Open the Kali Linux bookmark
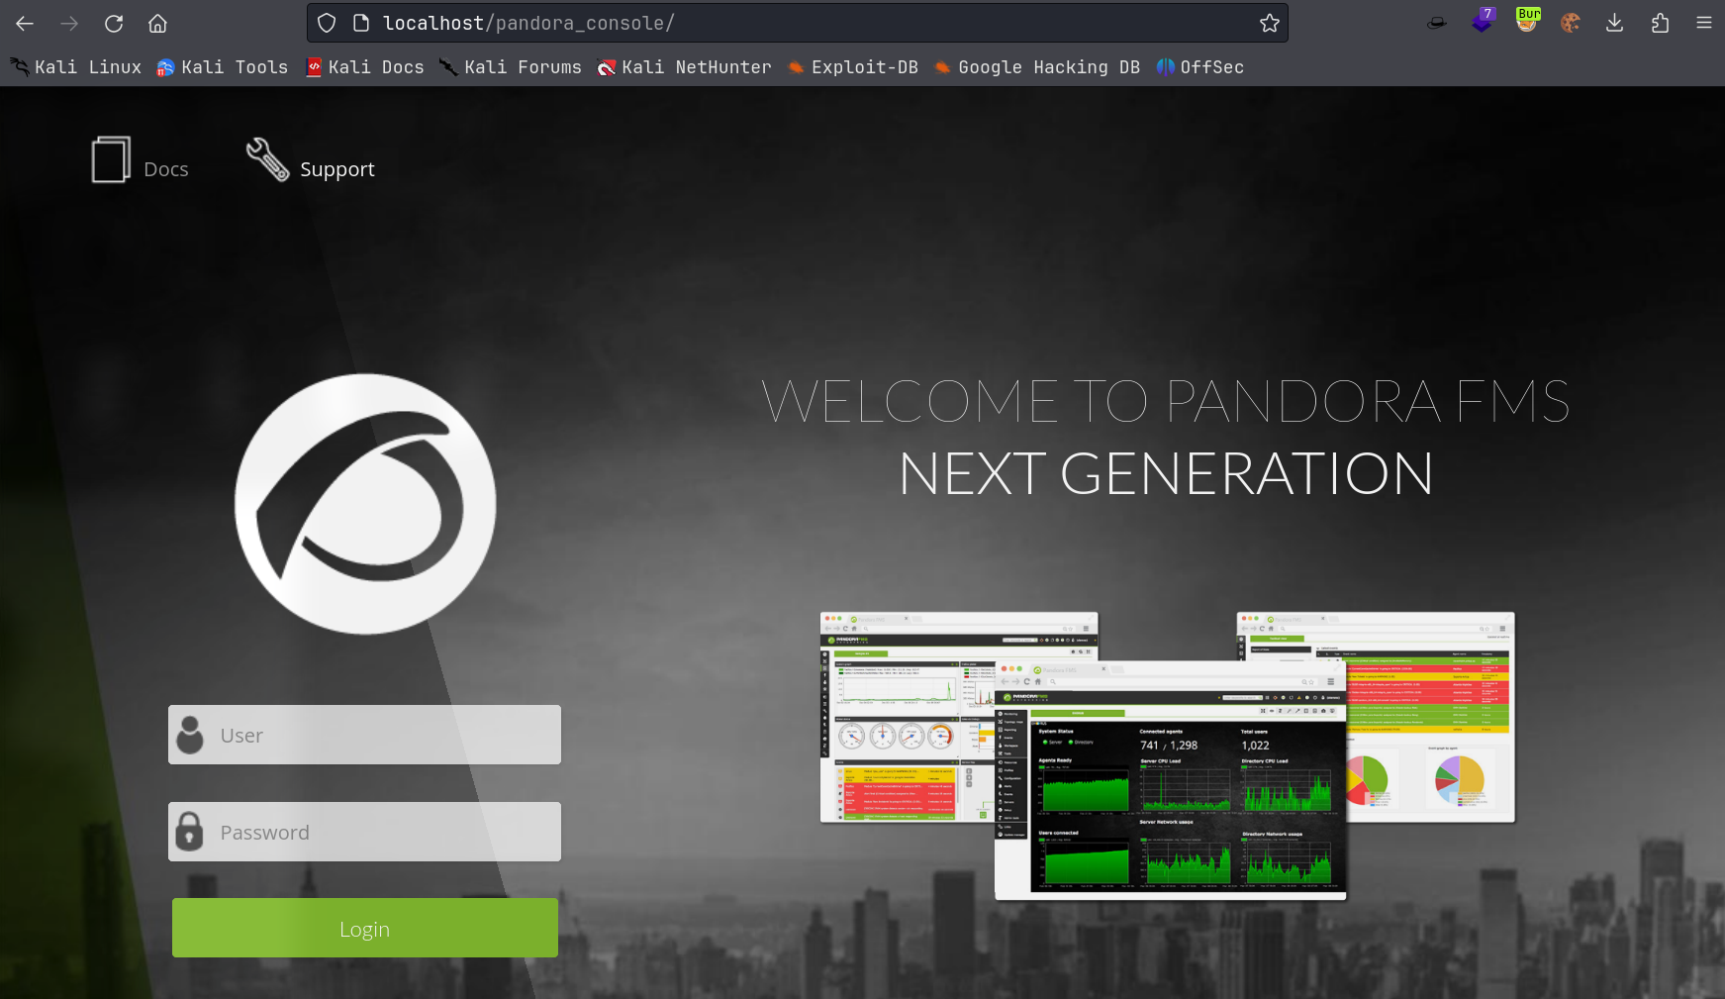 click(76, 67)
